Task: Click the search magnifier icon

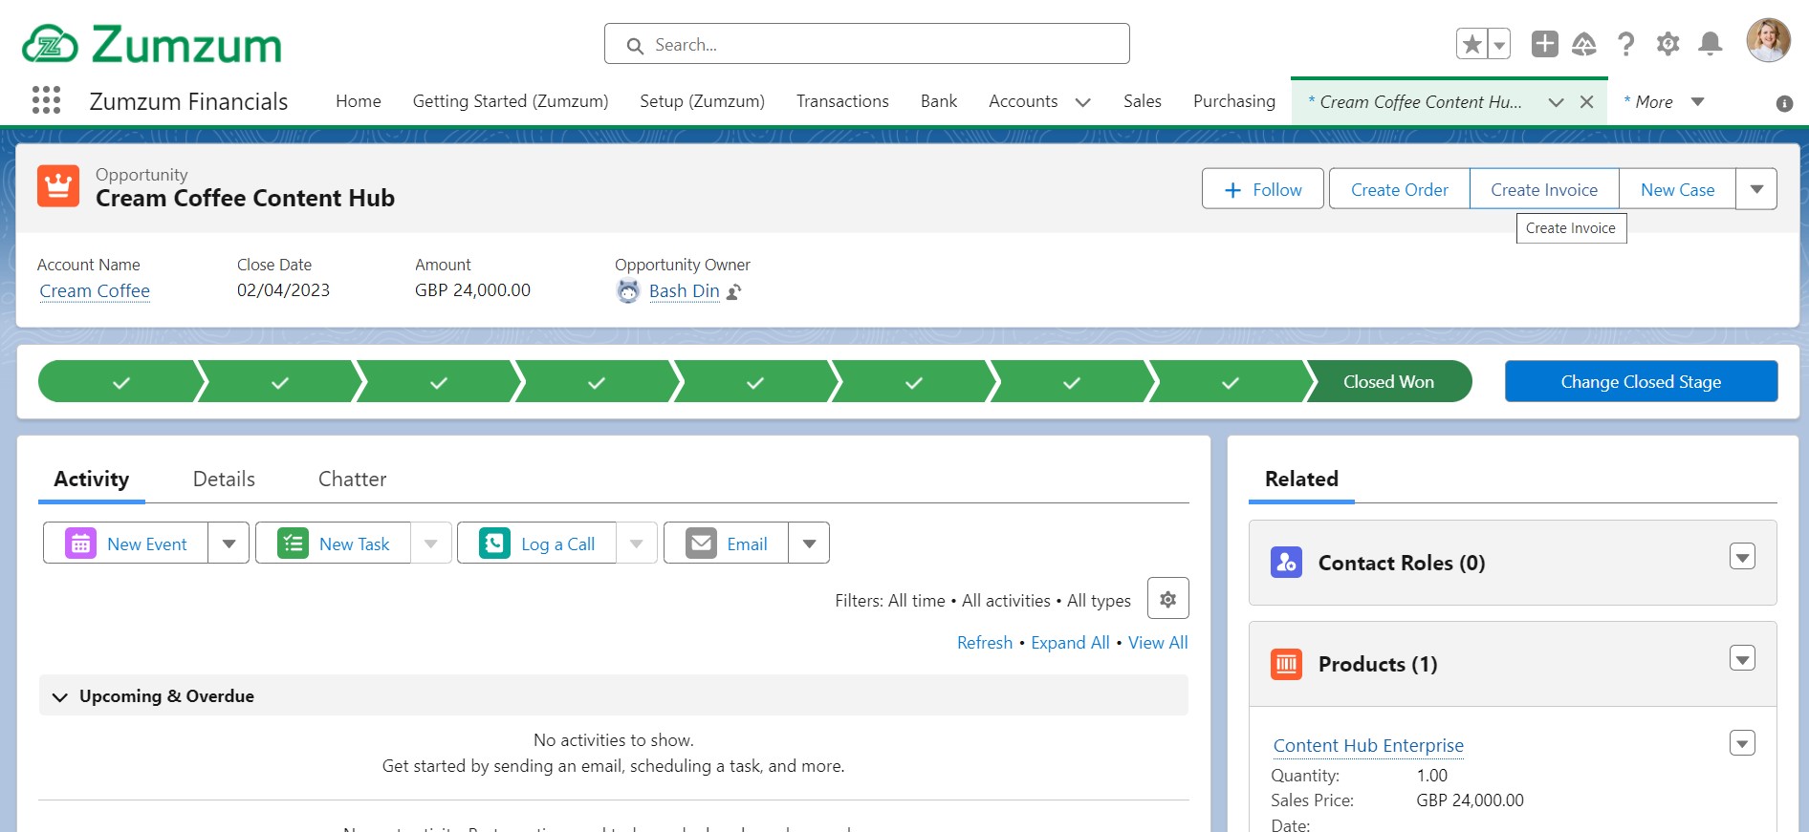Action: (635, 45)
